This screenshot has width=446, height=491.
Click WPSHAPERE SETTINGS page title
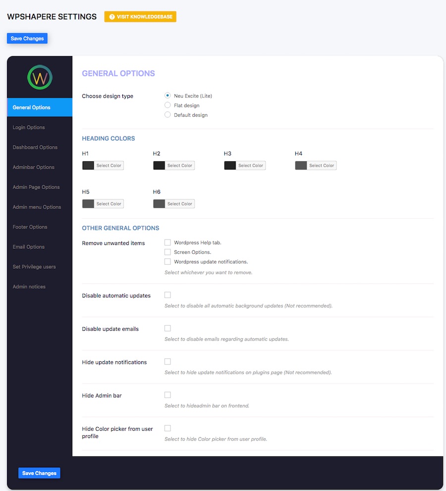pyautogui.click(x=52, y=17)
